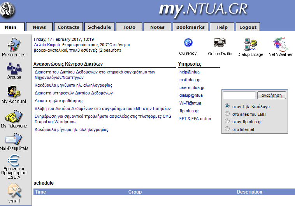This screenshot has width=295, height=206.
Task: Open the Mail+Dialup Stats envelope icon
Action: (x=14, y=139)
